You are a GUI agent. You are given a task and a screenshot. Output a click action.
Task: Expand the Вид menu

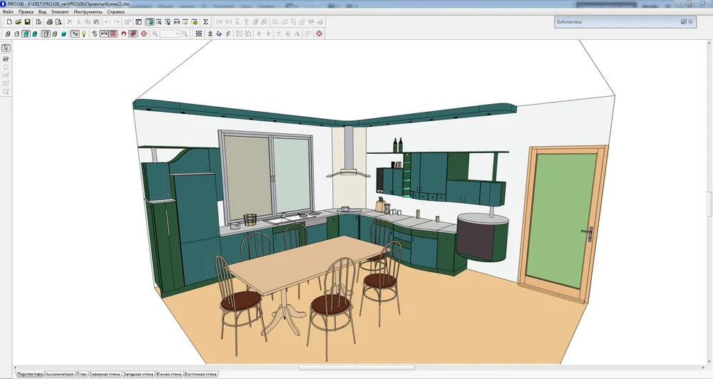[42, 12]
